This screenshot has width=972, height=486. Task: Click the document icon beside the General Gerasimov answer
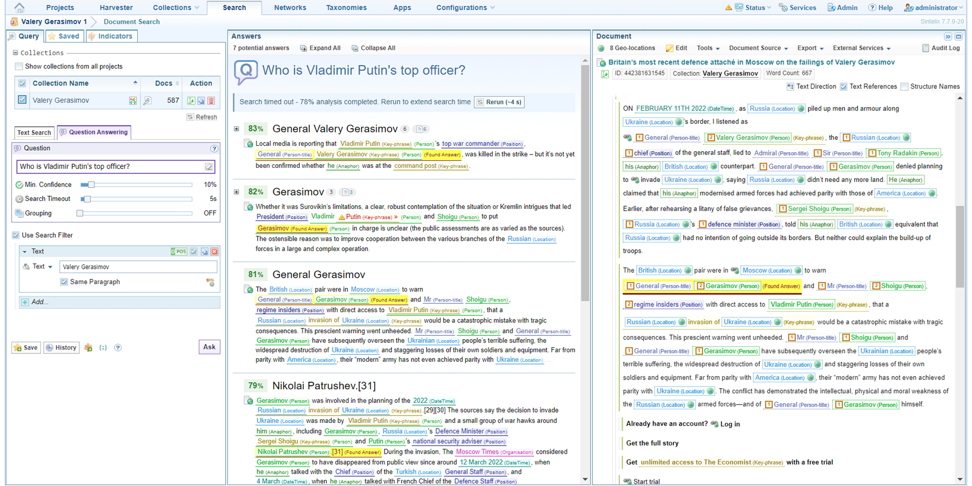[248, 289]
